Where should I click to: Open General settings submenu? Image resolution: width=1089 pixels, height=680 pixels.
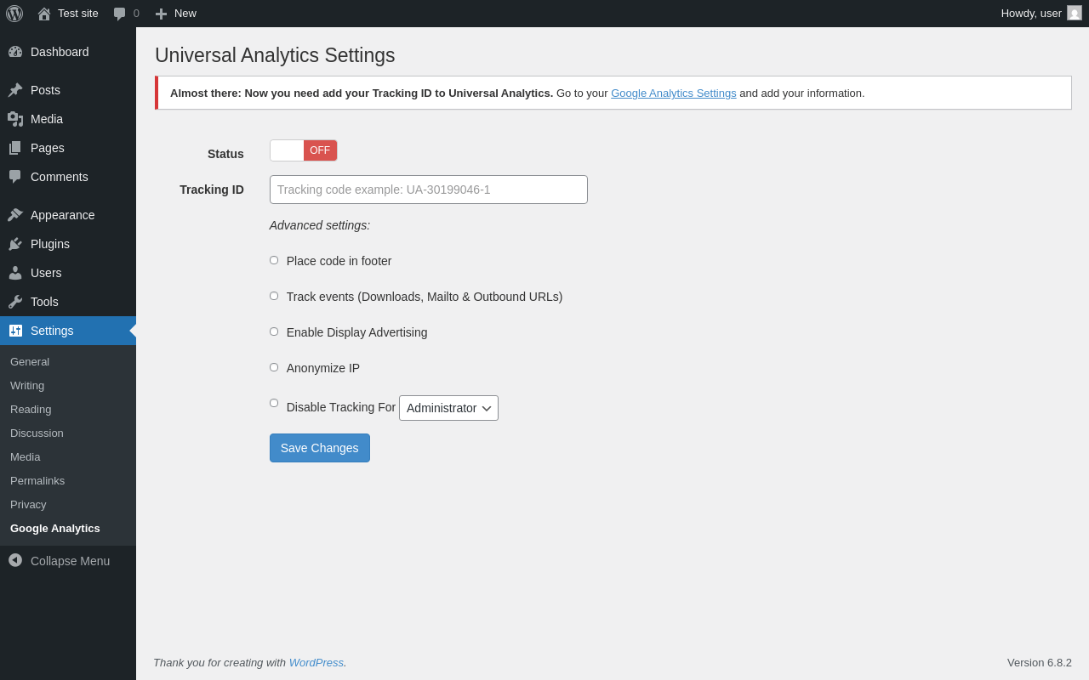pos(30,361)
